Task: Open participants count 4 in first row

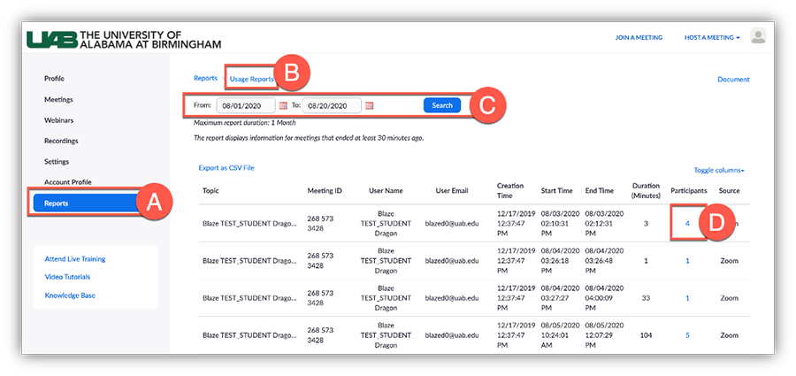Action: coord(686,224)
